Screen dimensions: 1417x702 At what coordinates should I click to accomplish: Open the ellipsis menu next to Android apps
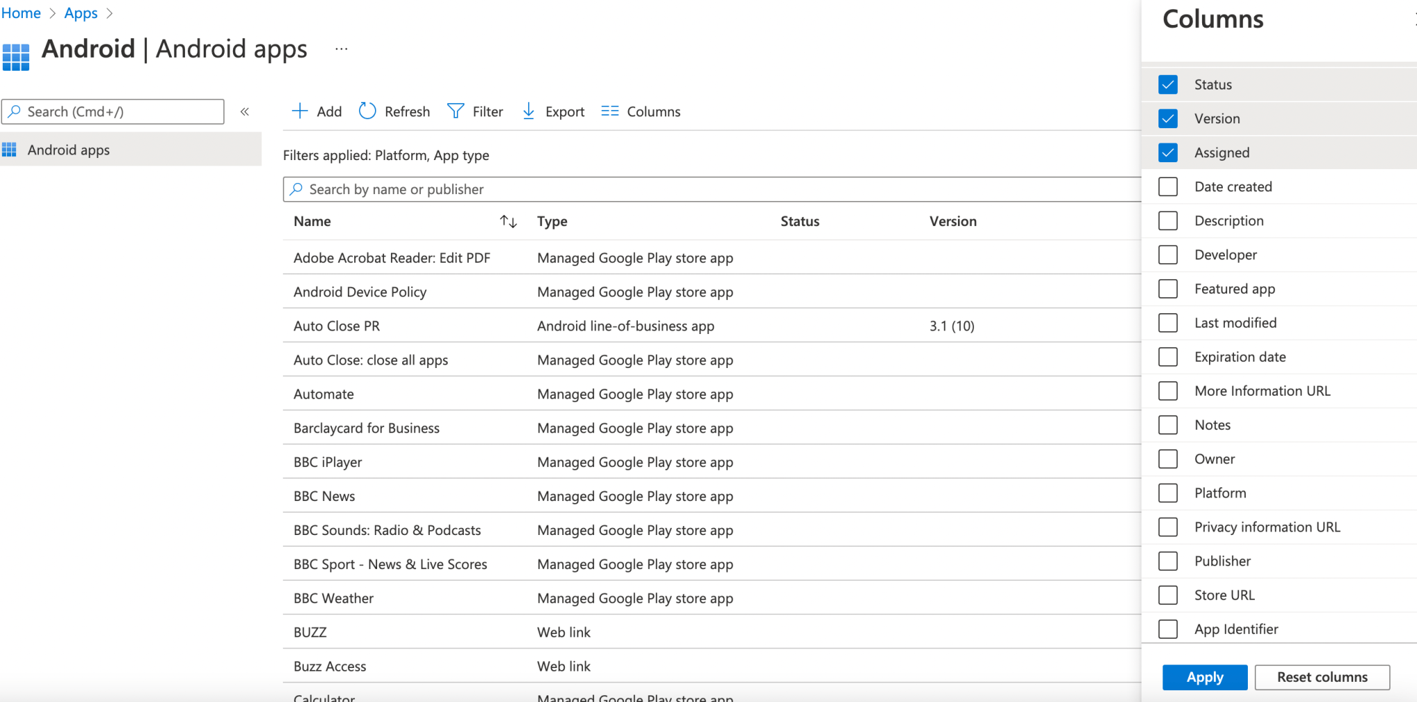(340, 48)
